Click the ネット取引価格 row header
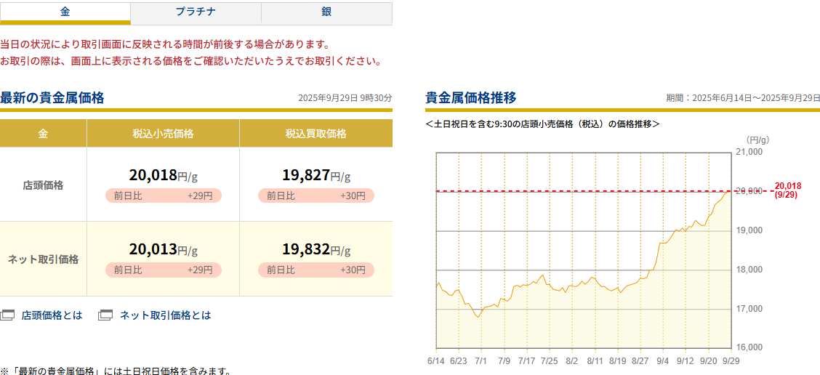This screenshot has height=375, width=820. pyautogui.click(x=43, y=259)
